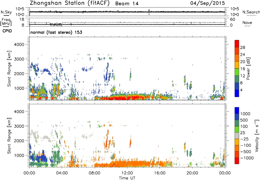Click the '18' frequency axis tick label
This screenshot has height=180, width=260.
pyautogui.click(x=22, y=19)
